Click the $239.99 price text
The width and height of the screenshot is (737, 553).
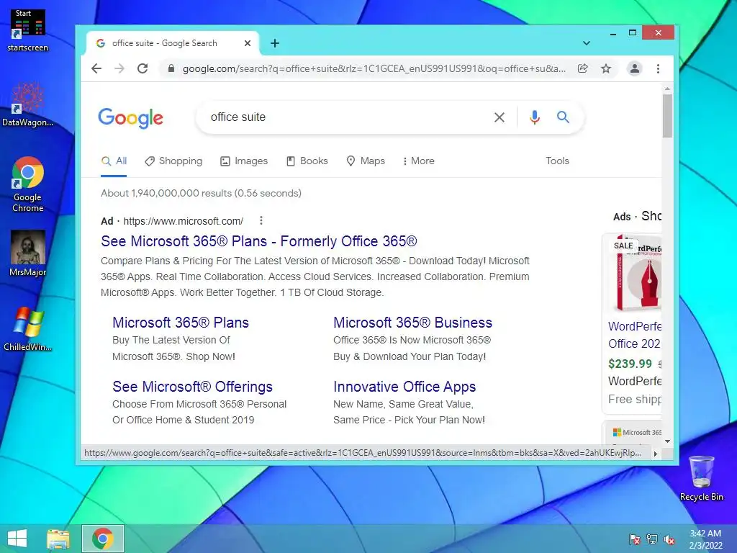pyautogui.click(x=630, y=364)
